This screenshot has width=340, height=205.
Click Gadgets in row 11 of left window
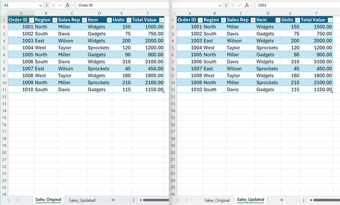[99, 89]
